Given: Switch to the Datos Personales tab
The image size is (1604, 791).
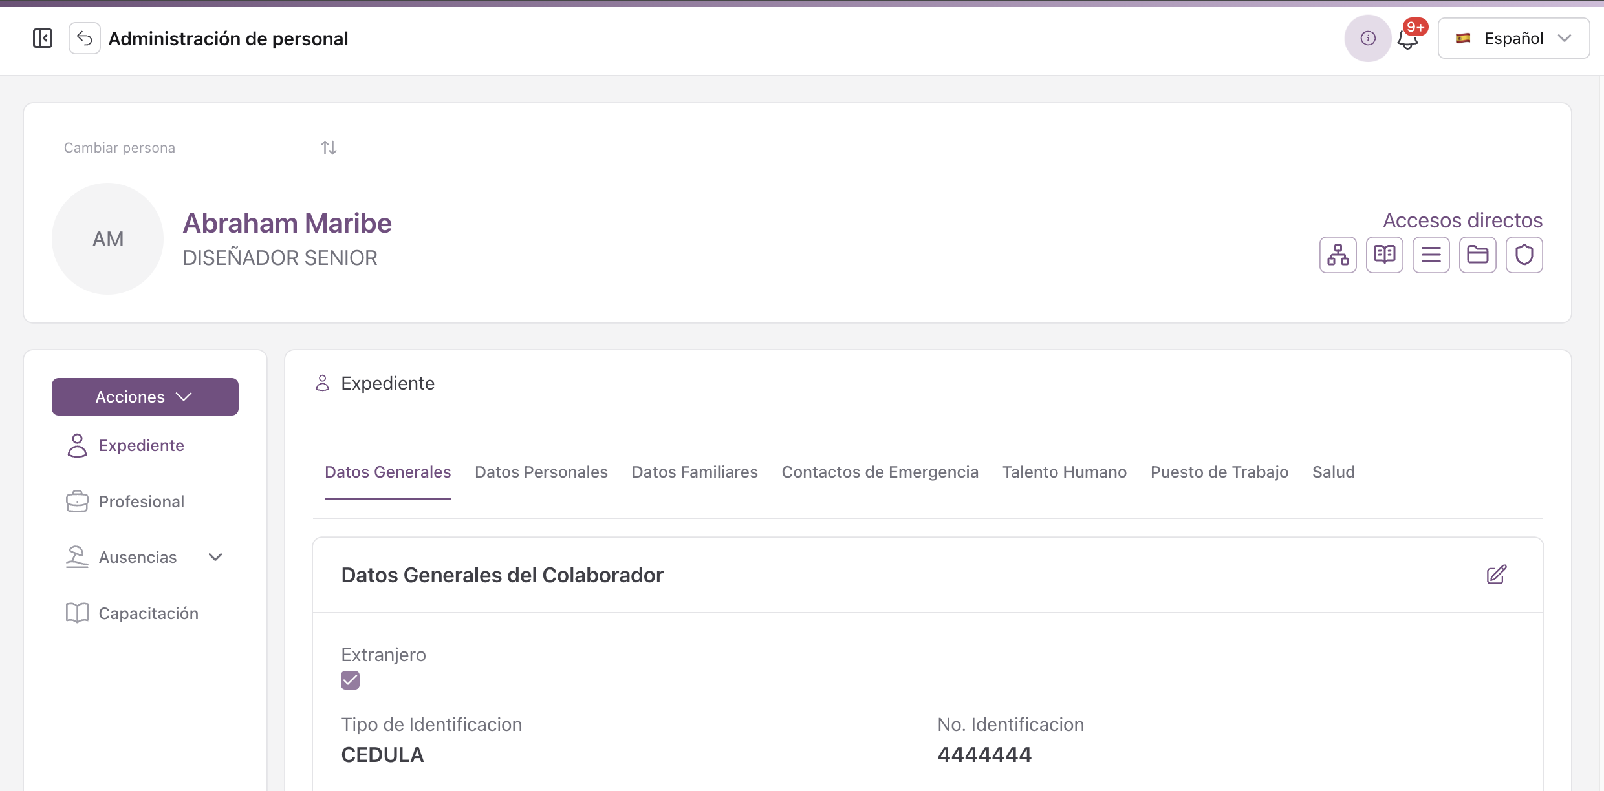Looking at the screenshot, I should 541,472.
